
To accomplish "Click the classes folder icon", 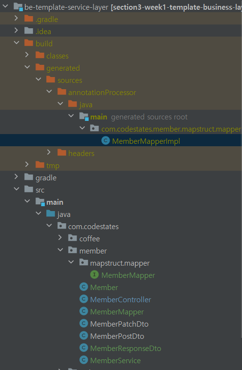I will coord(40,55).
